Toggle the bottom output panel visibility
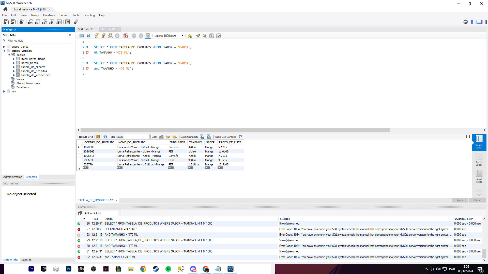 pos(479,22)
